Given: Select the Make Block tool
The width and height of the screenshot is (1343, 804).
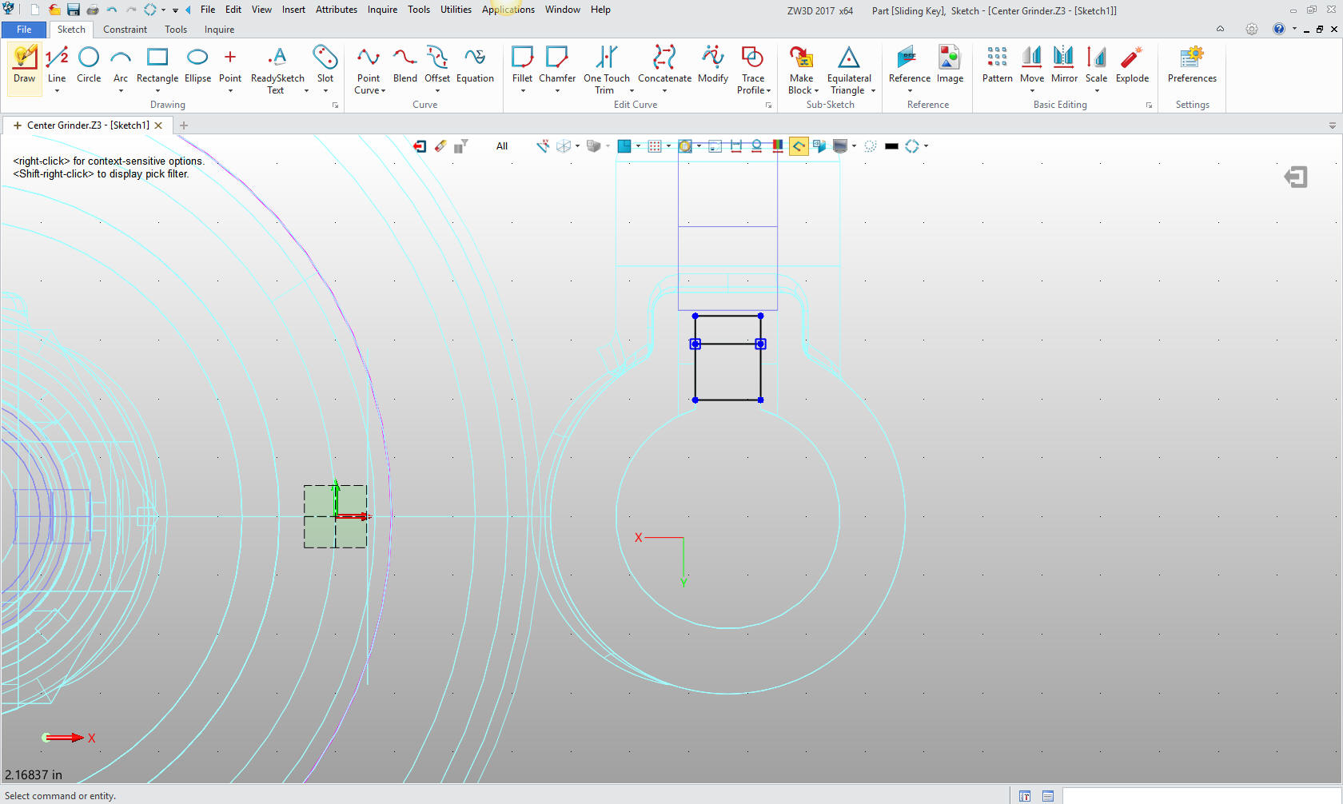Looking at the screenshot, I should point(802,70).
